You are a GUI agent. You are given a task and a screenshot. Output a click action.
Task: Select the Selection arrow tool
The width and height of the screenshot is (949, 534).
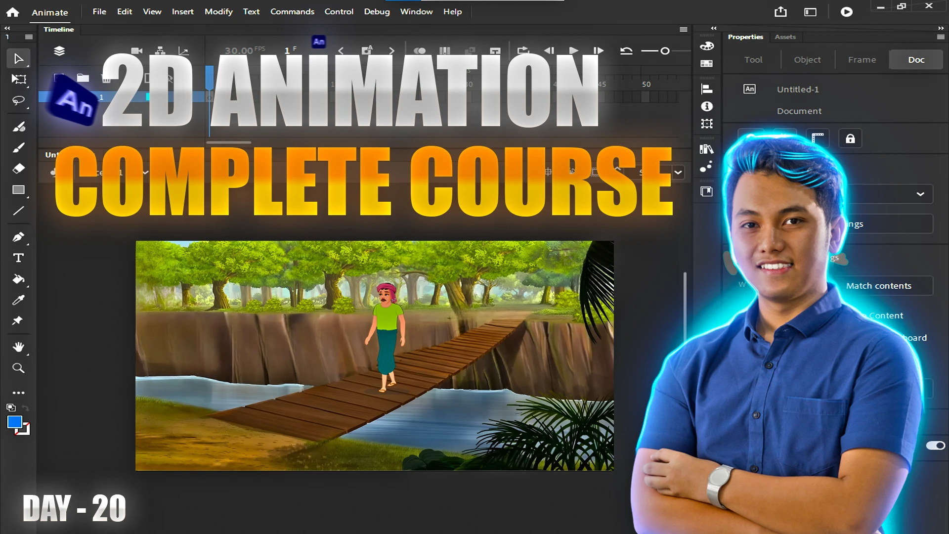18,59
